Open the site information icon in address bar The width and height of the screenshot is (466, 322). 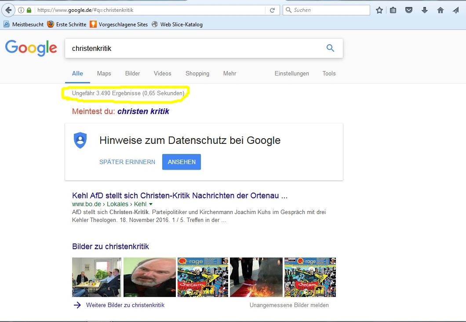click(x=21, y=10)
